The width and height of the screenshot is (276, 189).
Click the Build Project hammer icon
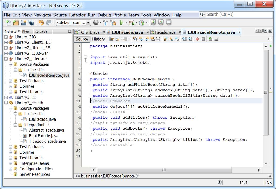105,23
